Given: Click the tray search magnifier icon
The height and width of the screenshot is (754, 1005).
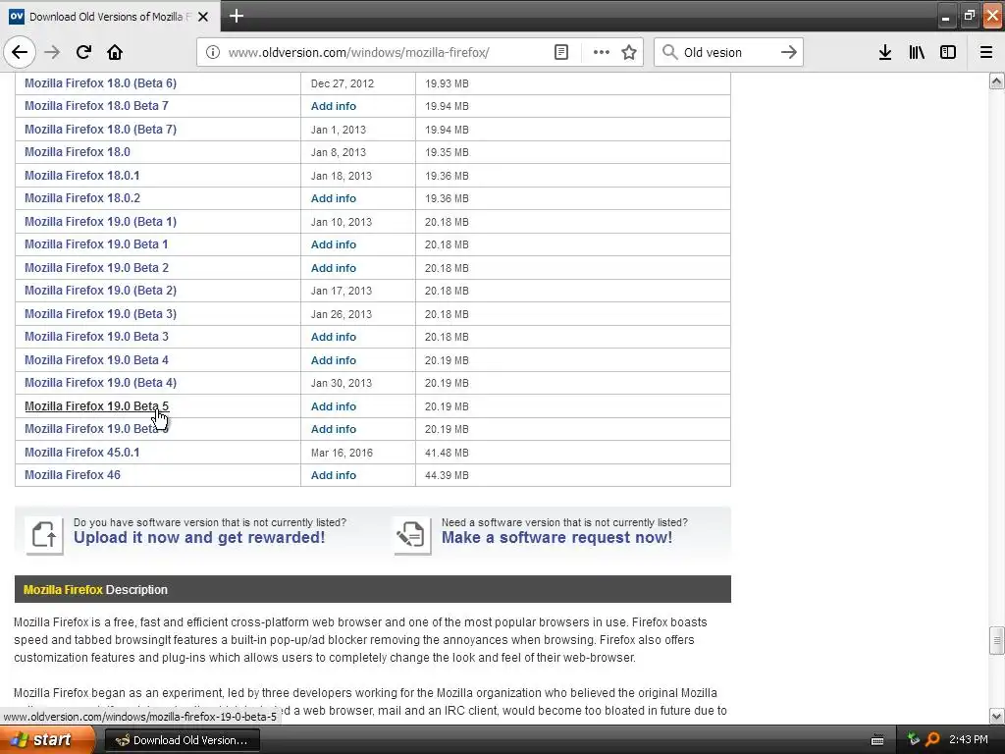Looking at the screenshot, I should point(932,740).
